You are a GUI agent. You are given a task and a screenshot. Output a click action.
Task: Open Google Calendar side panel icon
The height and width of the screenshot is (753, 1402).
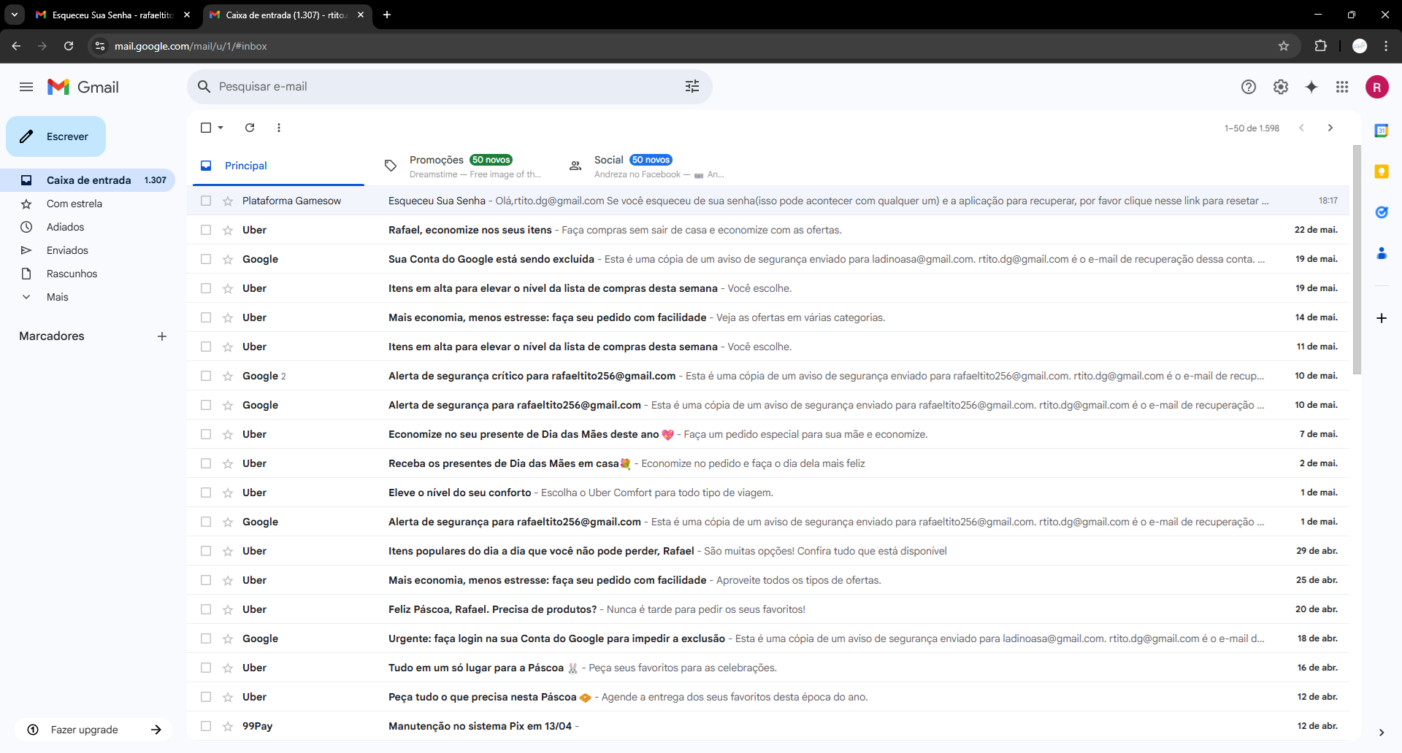tap(1382, 131)
